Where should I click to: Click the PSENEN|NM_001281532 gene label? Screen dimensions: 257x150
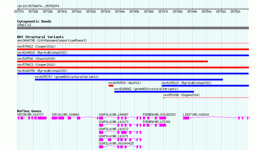click(x=159, y=115)
